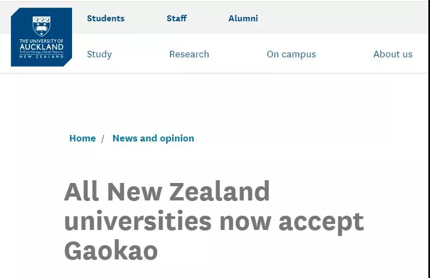
Task: Open the Alumni section
Action: click(x=243, y=19)
